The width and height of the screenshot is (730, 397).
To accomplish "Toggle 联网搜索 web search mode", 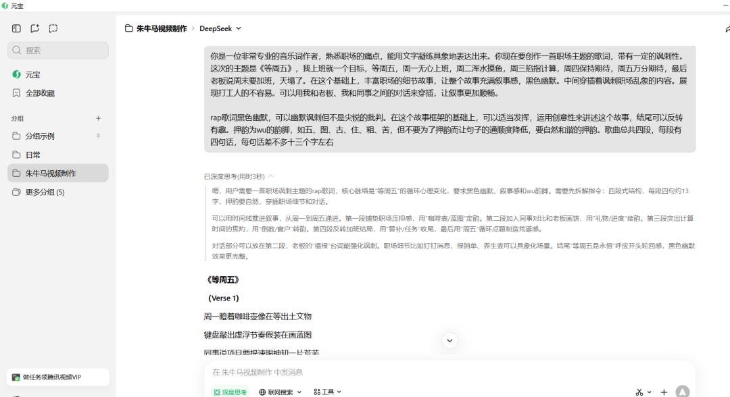I will (278, 392).
